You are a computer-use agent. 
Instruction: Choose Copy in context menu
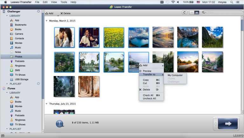click(152, 80)
